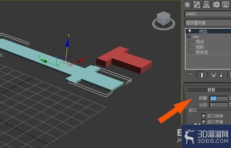Remove modifier from stack icon
231x148 pixels.
(221, 75)
